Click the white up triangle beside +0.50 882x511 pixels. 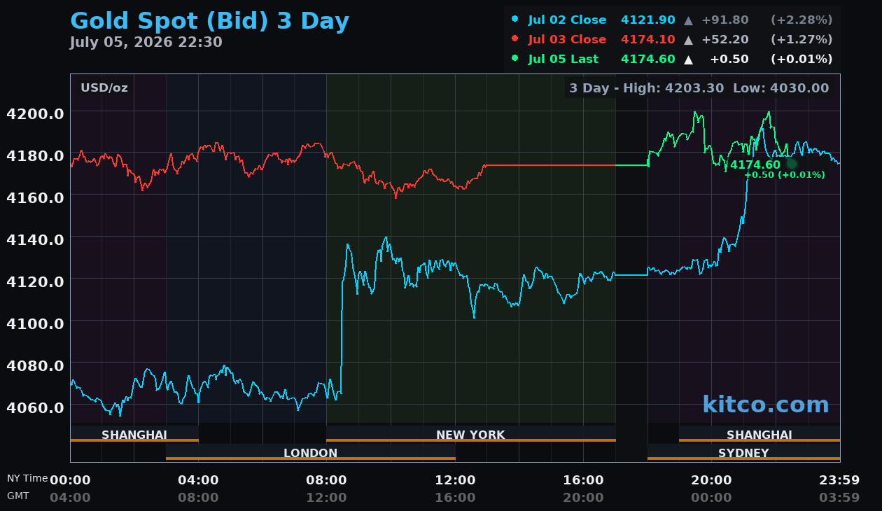(x=689, y=59)
